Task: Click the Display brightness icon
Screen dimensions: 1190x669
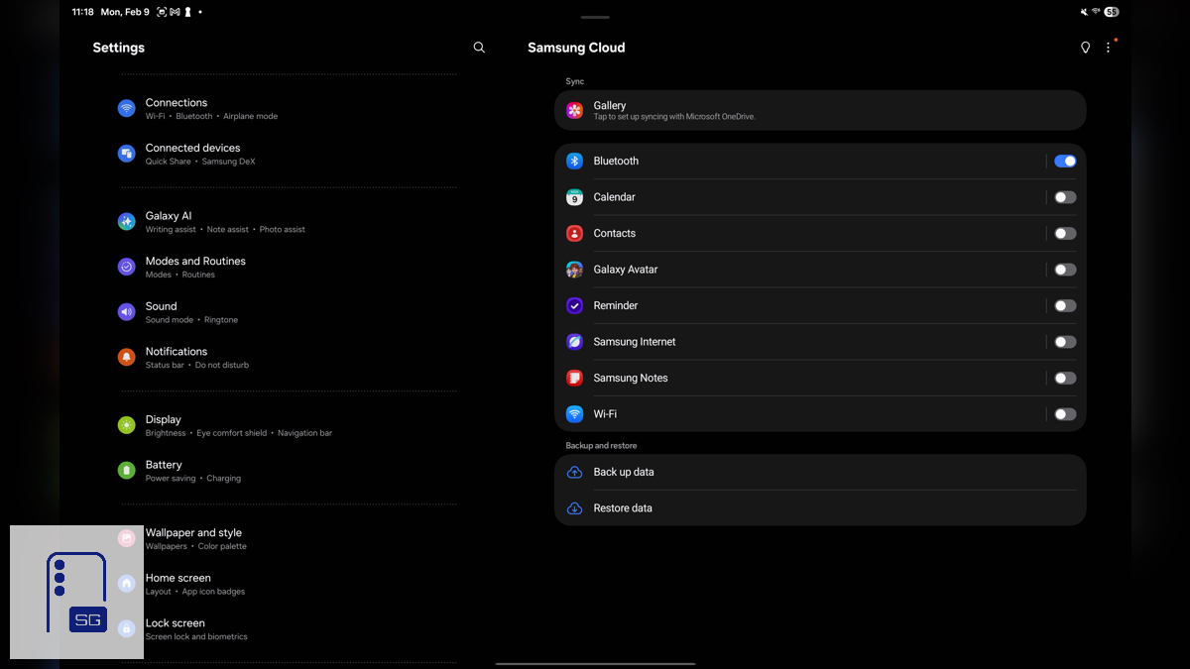Action: click(127, 425)
